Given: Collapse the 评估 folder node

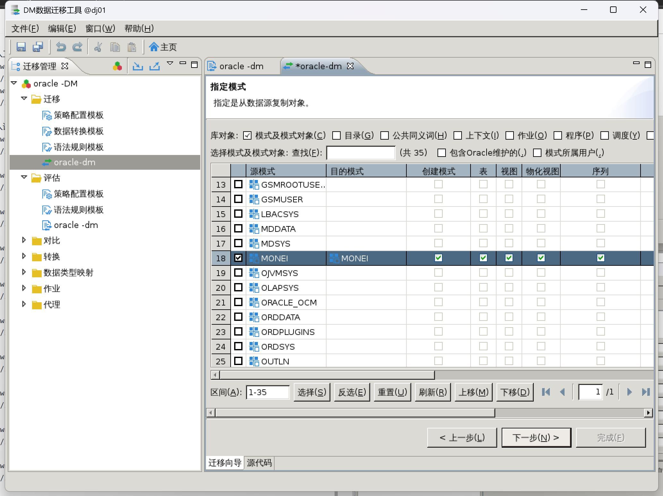Looking at the screenshot, I should [x=24, y=177].
